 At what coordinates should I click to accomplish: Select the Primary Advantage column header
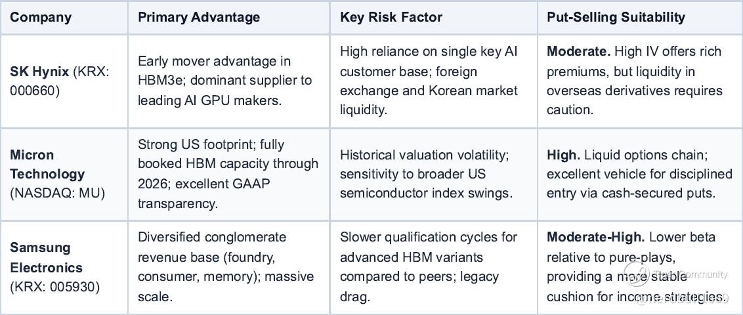[199, 18]
